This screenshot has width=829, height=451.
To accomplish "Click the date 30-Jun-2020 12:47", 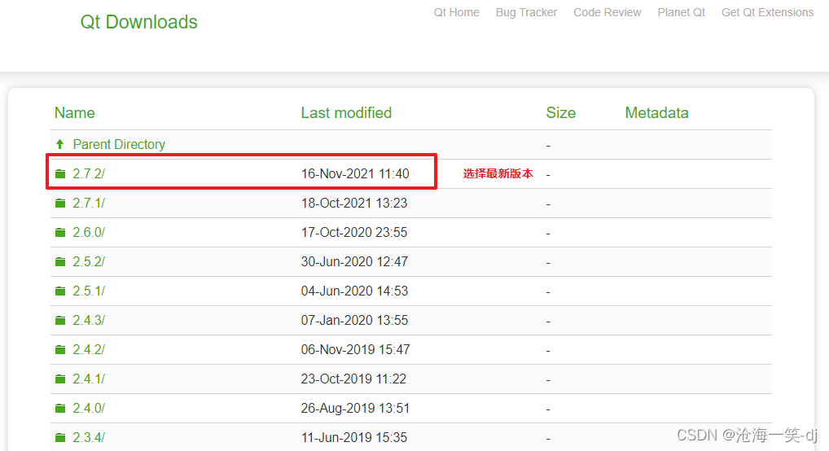I will click(354, 261).
